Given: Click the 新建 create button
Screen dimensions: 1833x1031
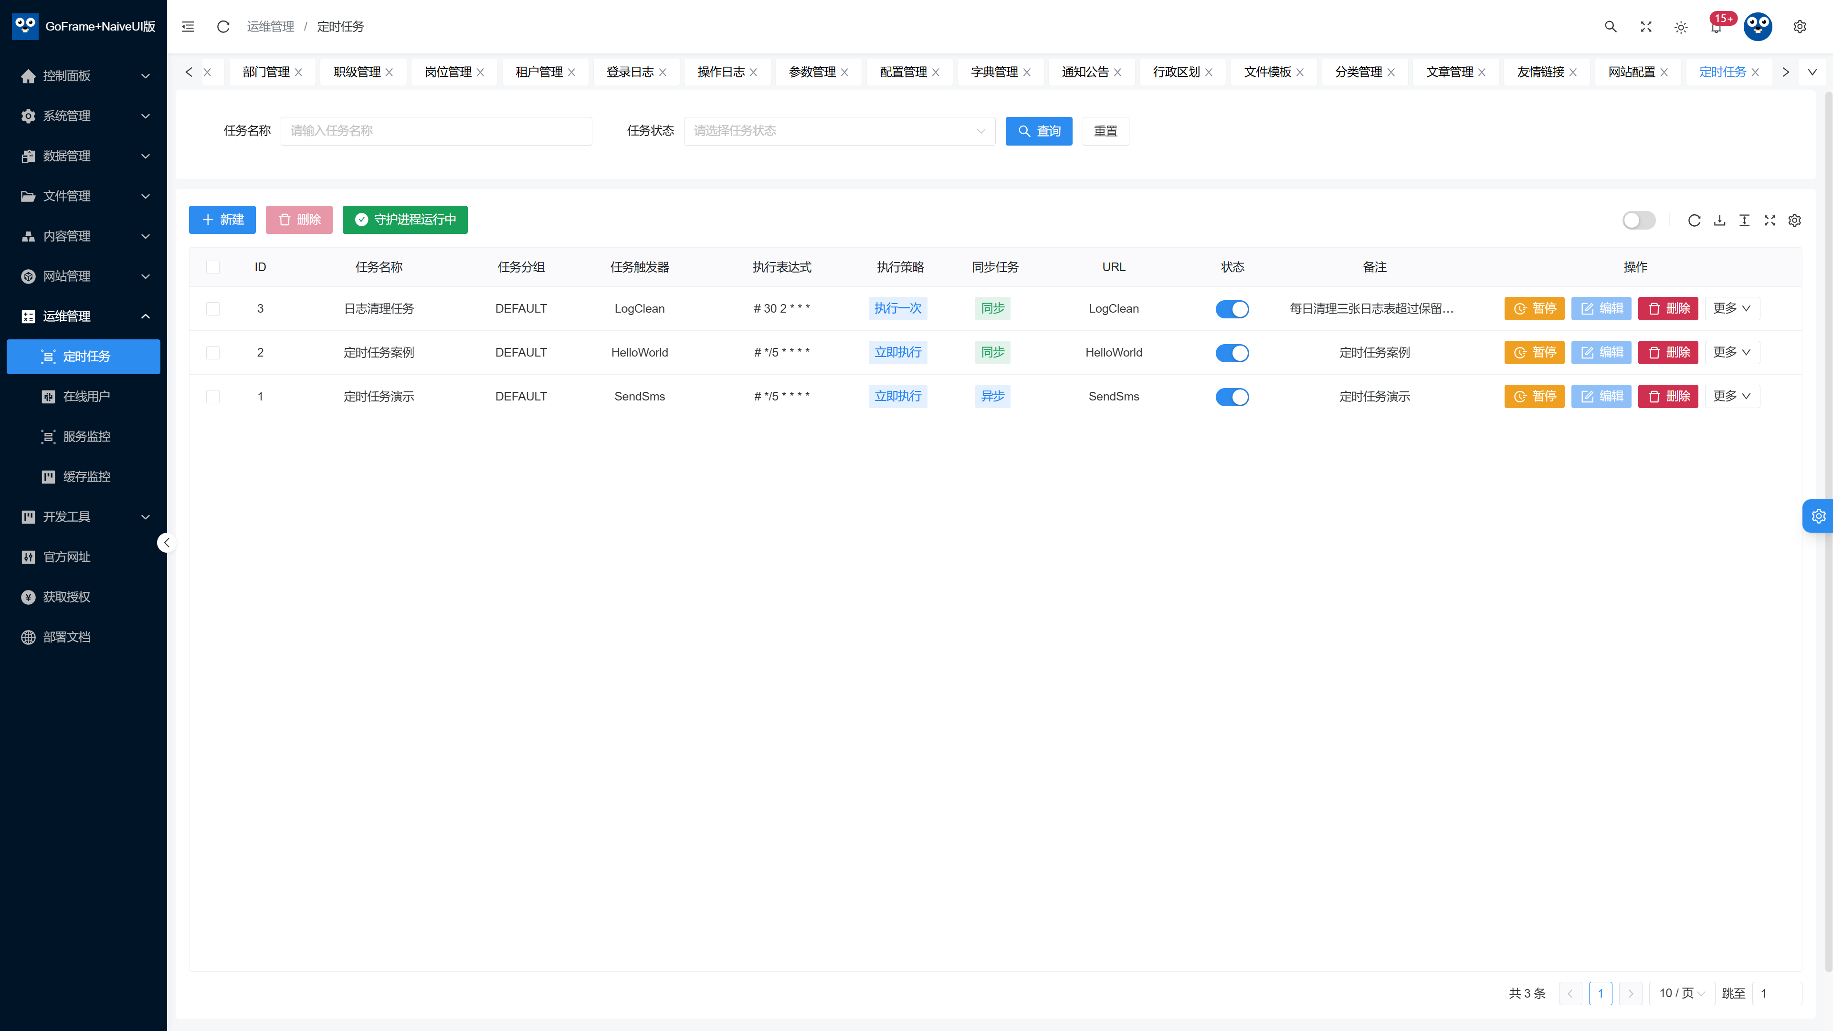Looking at the screenshot, I should pos(222,220).
